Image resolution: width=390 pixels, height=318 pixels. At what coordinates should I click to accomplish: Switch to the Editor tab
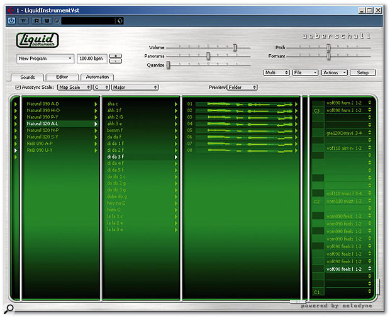point(62,77)
